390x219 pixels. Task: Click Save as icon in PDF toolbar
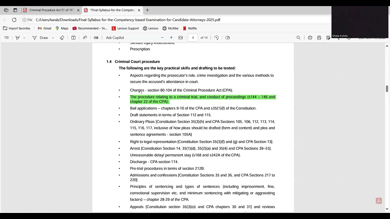328,38
